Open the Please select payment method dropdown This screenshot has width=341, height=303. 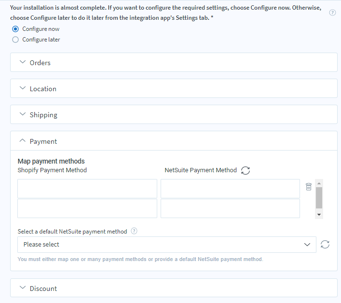[x=167, y=245]
